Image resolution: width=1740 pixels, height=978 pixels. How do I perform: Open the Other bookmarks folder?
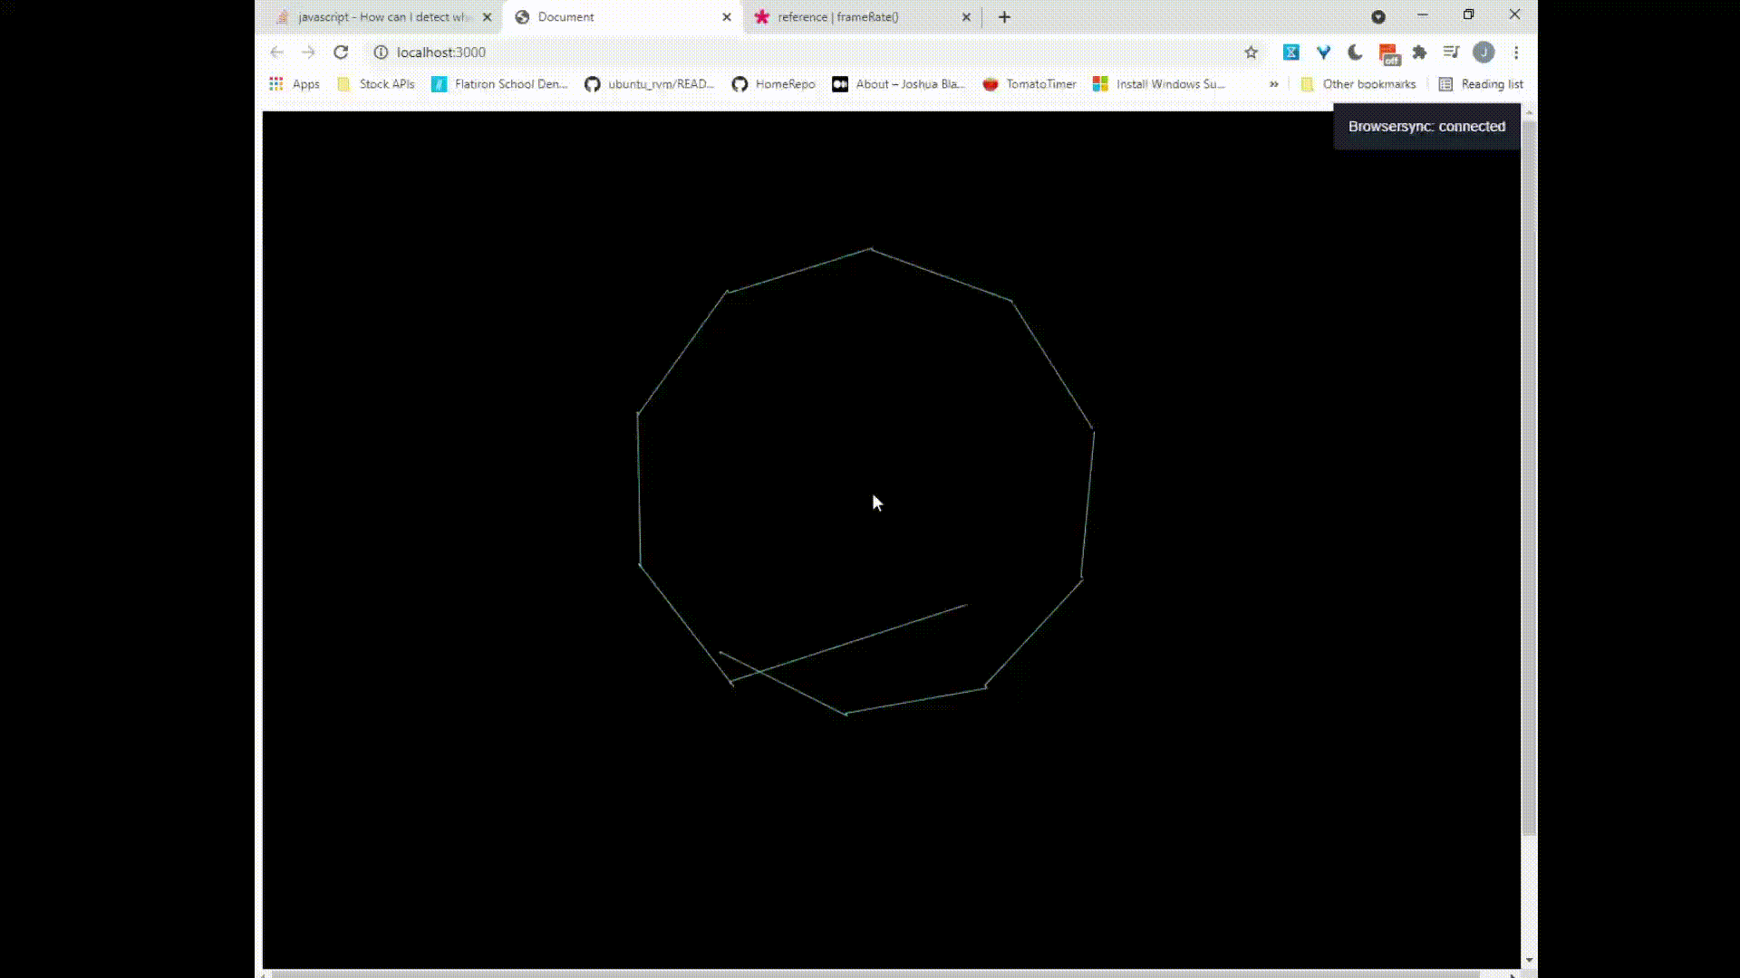[x=1358, y=84]
